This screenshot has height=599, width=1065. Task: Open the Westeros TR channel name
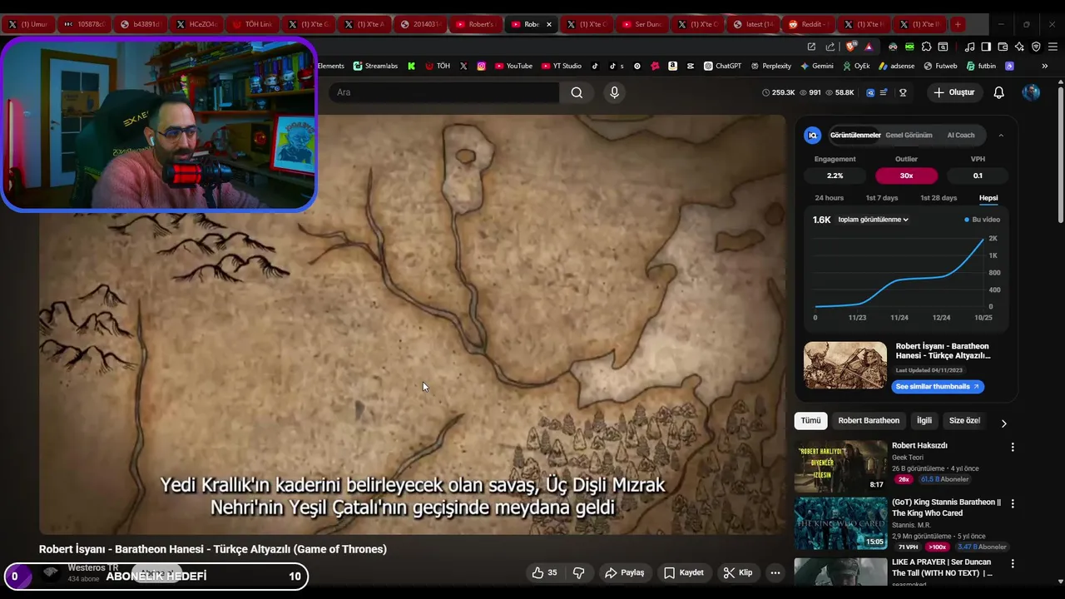[x=92, y=567]
